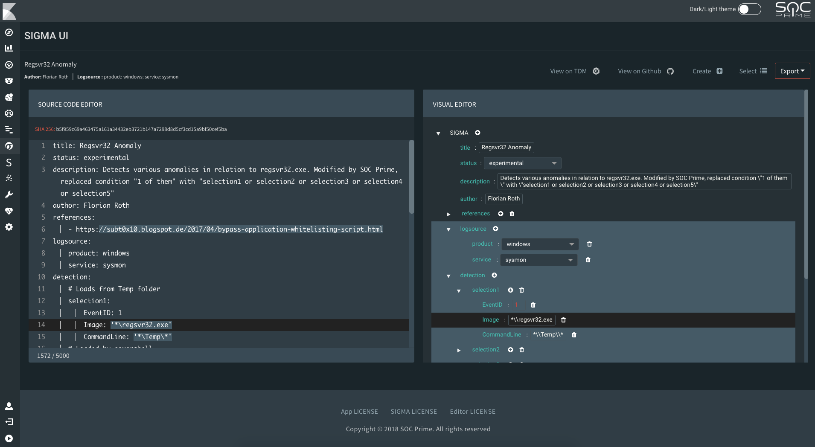815x447 pixels.
Task: Delete the CommandLine field
Action: point(574,335)
